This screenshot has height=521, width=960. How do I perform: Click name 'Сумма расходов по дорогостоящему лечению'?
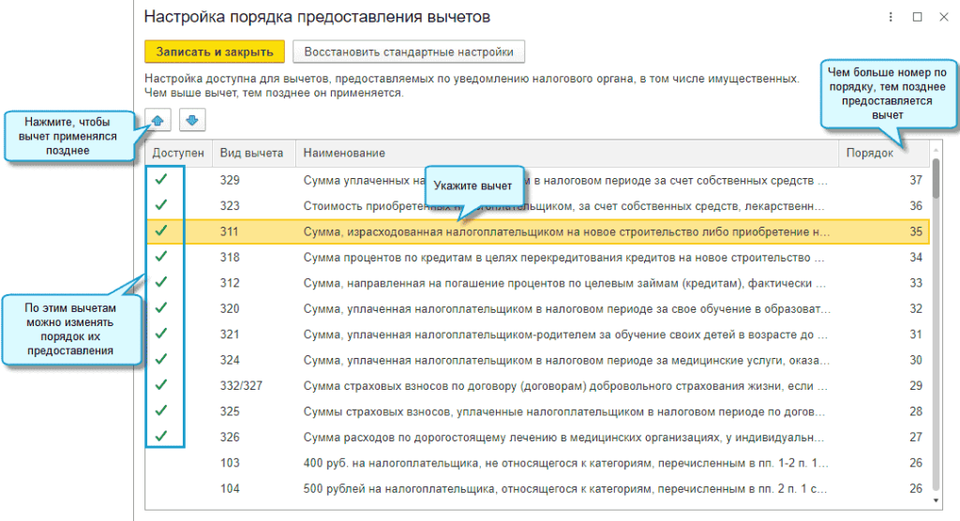pyautogui.click(x=563, y=437)
